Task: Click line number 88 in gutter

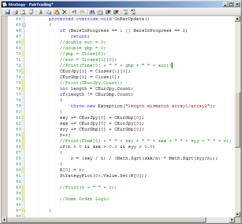Action: click(x=18, y=158)
